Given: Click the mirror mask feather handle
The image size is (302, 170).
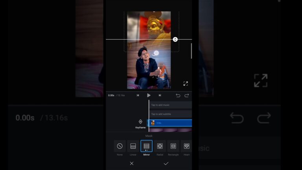Looking at the screenshot, I should coord(175,39).
